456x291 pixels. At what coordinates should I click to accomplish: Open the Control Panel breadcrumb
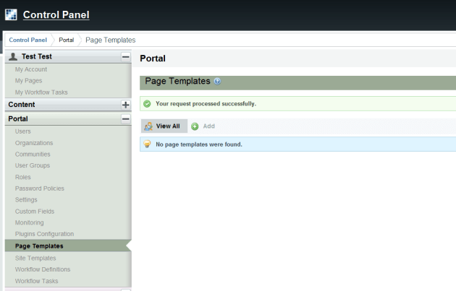[x=28, y=40]
